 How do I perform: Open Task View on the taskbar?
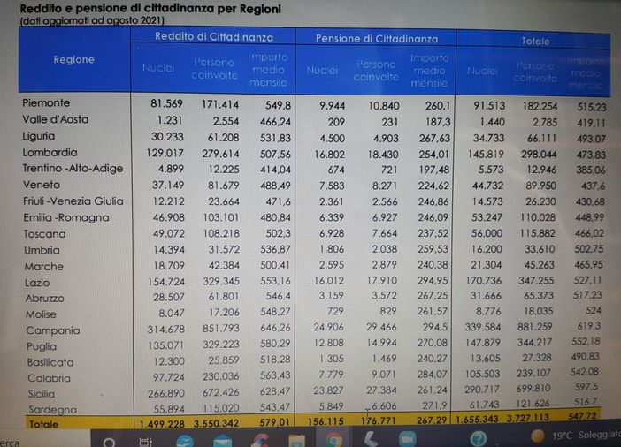point(146,442)
